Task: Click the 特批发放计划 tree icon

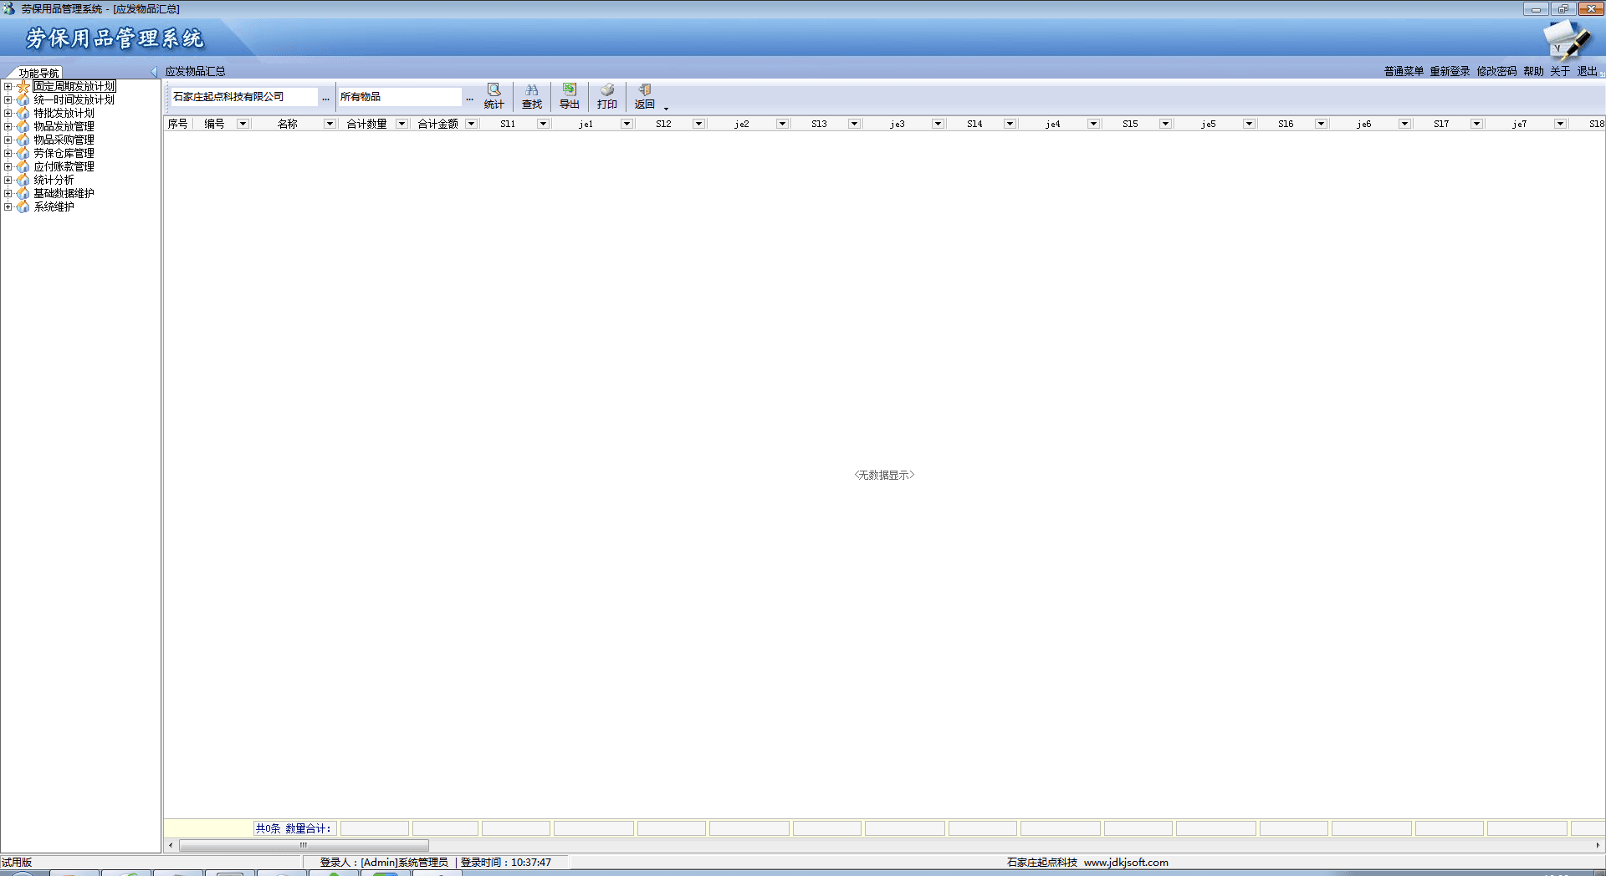Action: (23, 114)
